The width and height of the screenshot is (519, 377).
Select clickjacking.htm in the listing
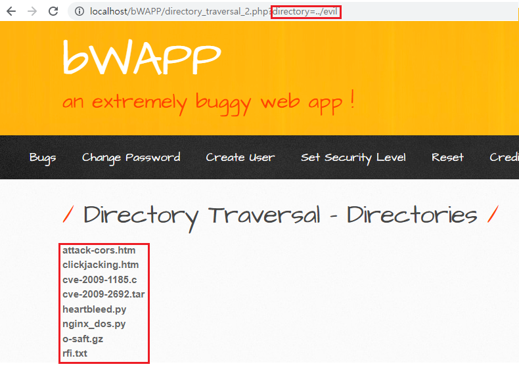(x=101, y=265)
